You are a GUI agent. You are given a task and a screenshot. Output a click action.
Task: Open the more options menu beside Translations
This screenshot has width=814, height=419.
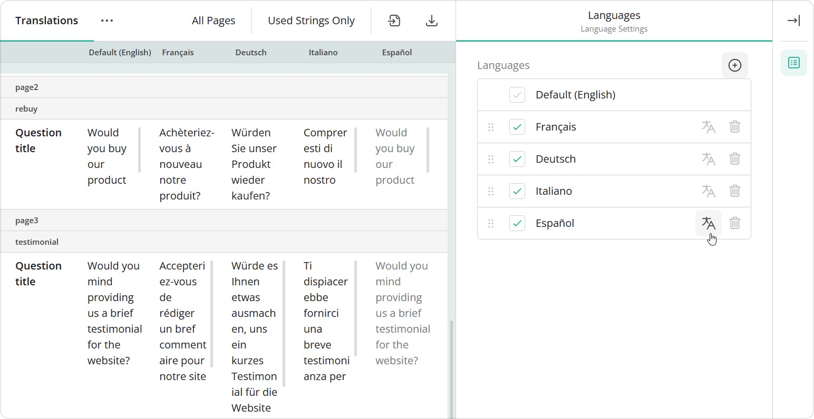106,21
